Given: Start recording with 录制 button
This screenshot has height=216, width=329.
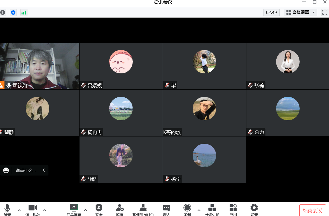Looking at the screenshot, I should tap(187, 210).
